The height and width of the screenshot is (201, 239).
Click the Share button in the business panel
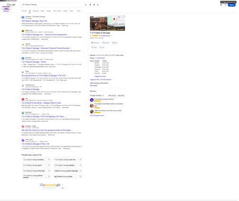[x=94, y=47]
